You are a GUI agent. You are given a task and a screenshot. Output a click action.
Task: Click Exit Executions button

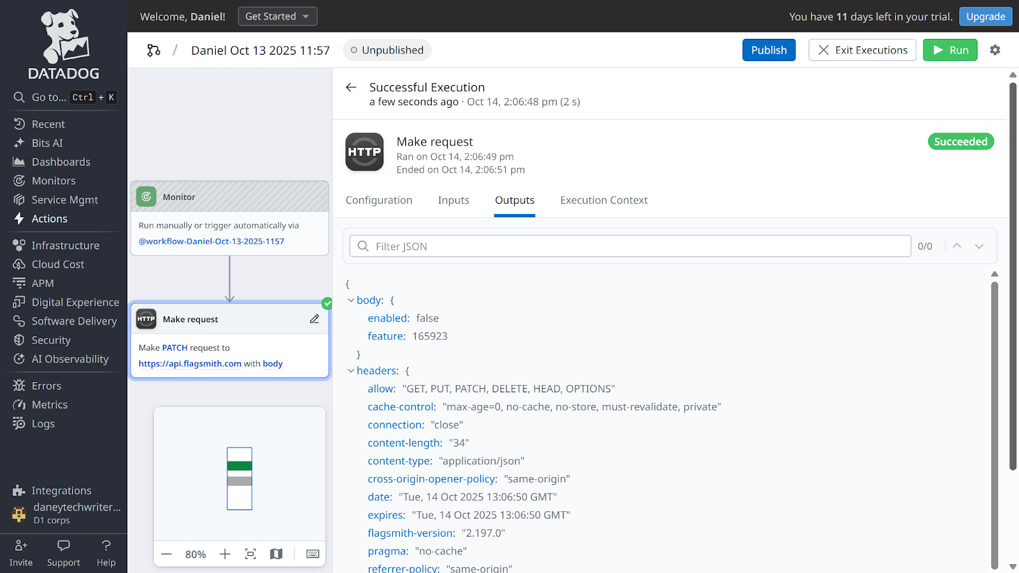pos(862,50)
